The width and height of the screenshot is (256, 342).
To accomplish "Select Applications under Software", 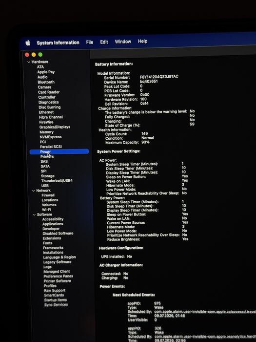I will pyautogui.click(x=53, y=224).
